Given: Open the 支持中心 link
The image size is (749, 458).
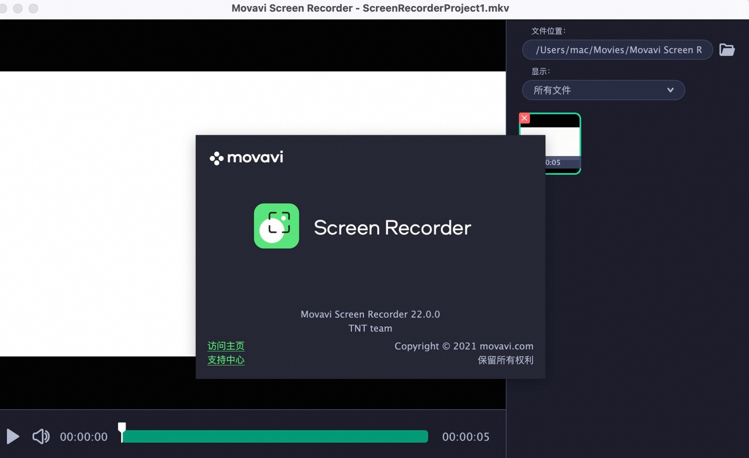Looking at the screenshot, I should click(x=226, y=360).
